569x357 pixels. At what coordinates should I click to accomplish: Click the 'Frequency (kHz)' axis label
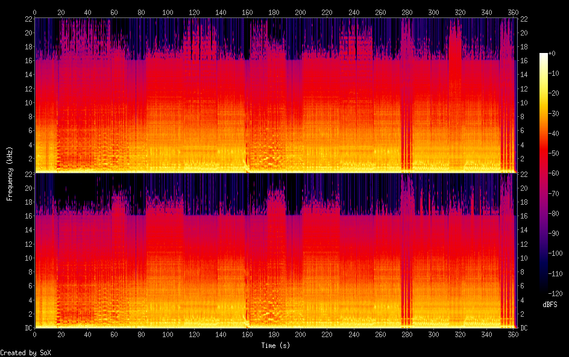click(x=10, y=173)
